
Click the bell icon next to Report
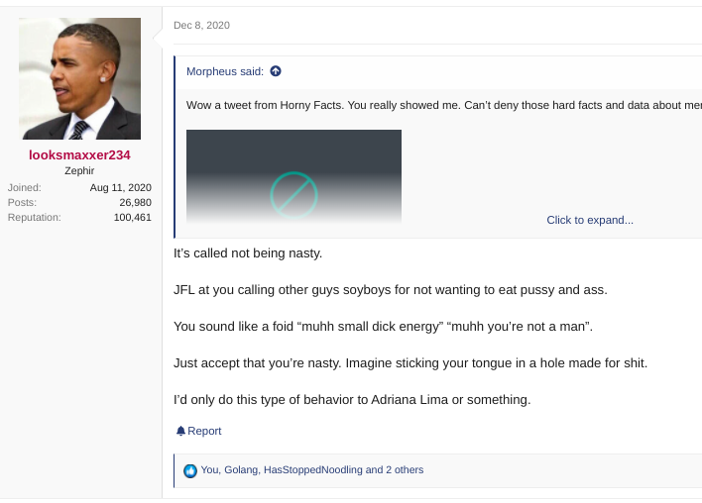(180, 431)
